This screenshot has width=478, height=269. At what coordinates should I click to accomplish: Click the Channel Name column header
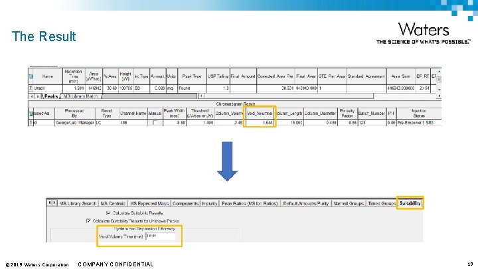tap(133, 114)
